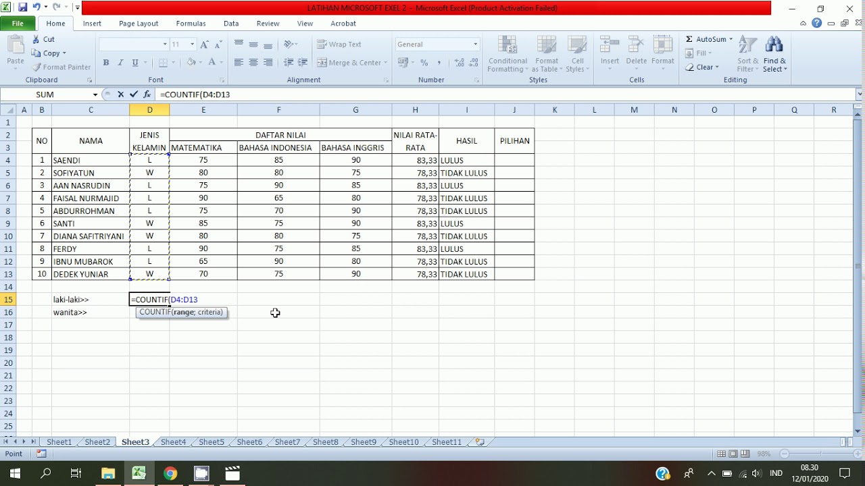Screen dimensions: 865x486
Task: Open the File tab
Action: (18, 23)
